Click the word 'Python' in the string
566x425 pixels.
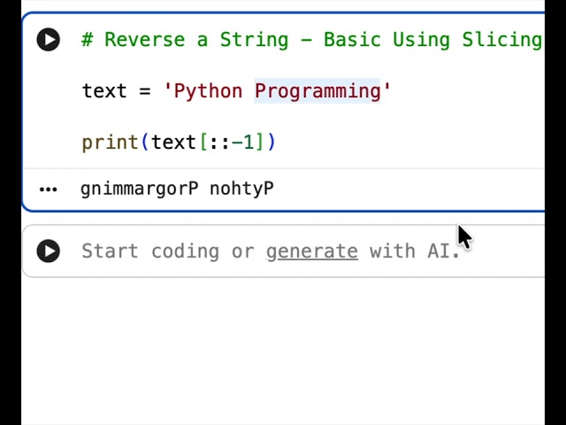208,91
